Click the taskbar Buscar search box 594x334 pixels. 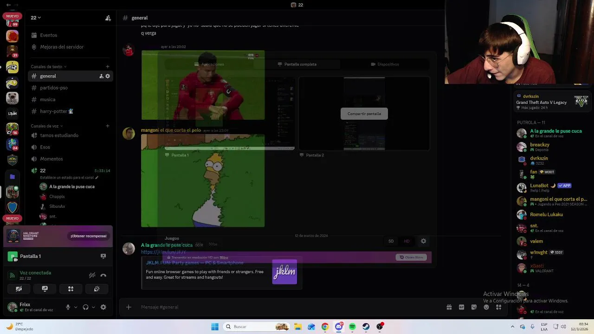coord(256,327)
